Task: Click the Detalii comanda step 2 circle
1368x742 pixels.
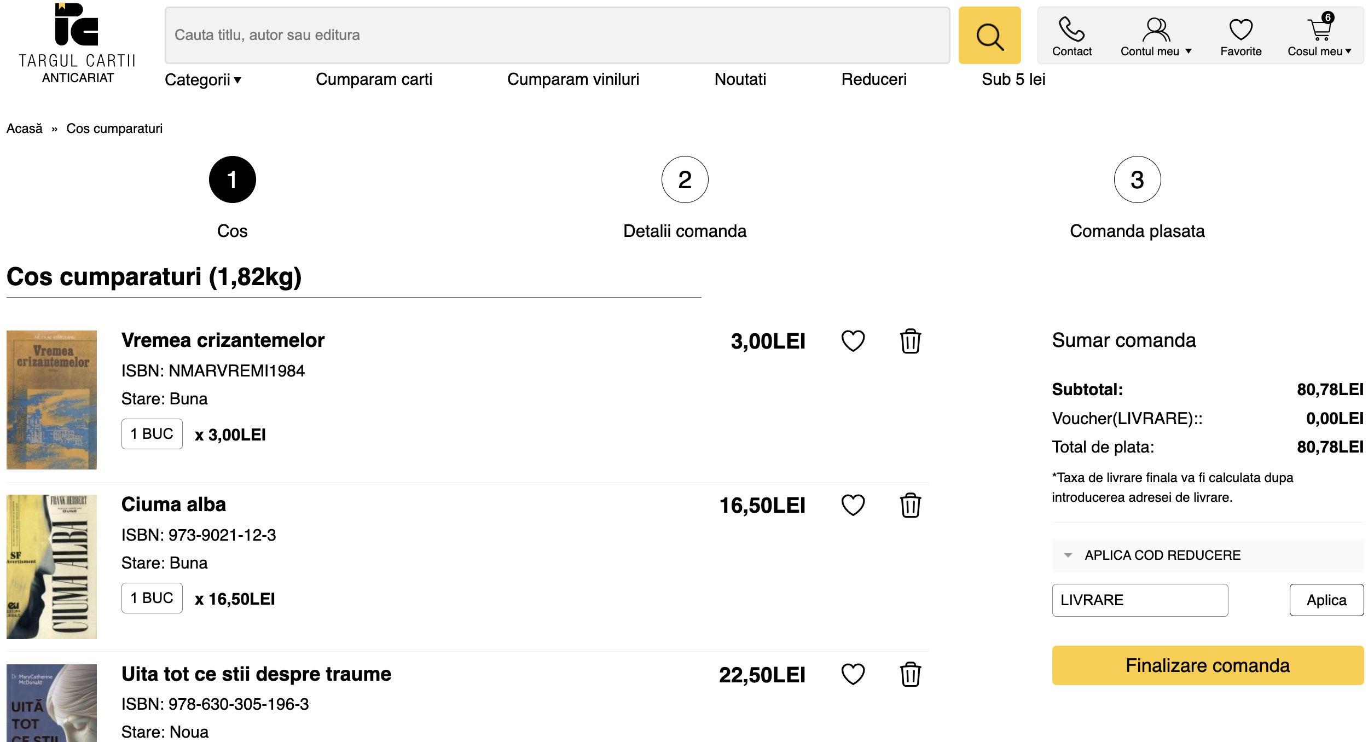Action: click(x=684, y=179)
